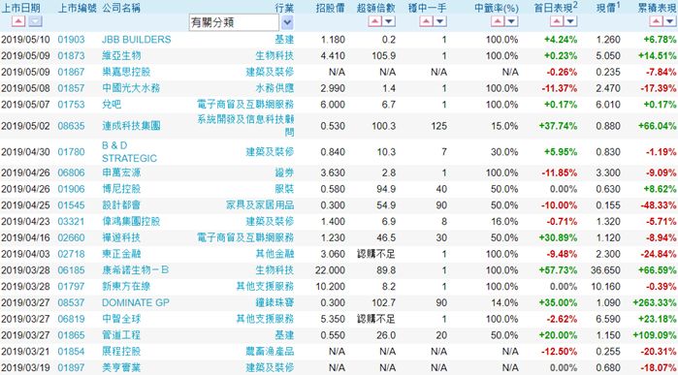Open 兌吧 company page
678x375 pixels.
[112, 105]
